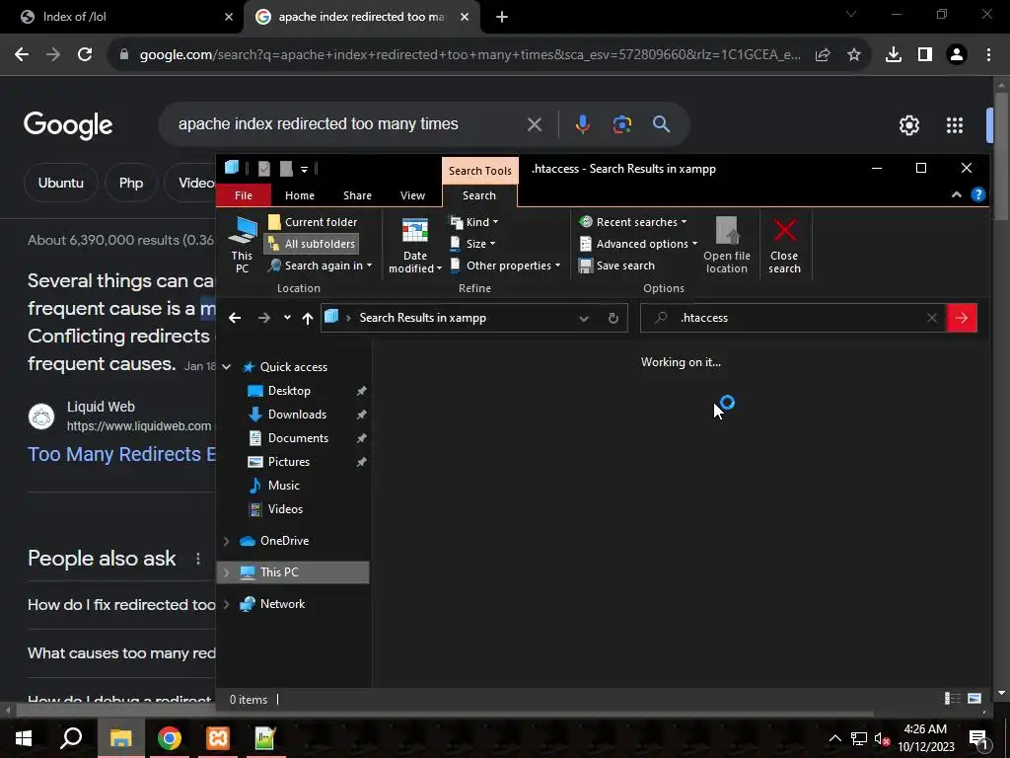The height and width of the screenshot is (758, 1010).
Task: Select the Search ribbon tab
Action: point(479,195)
